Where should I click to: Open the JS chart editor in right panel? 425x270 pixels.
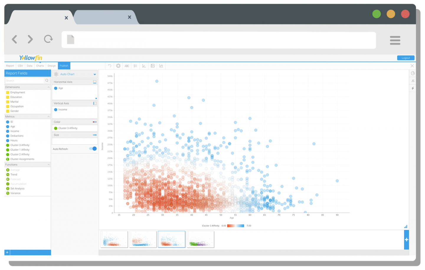(412, 81)
